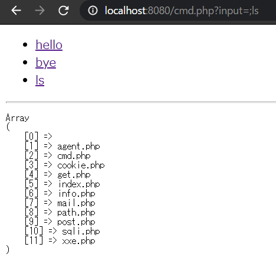Open the hello link
Screen dimensions: 276x270
pyautogui.click(x=49, y=45)
